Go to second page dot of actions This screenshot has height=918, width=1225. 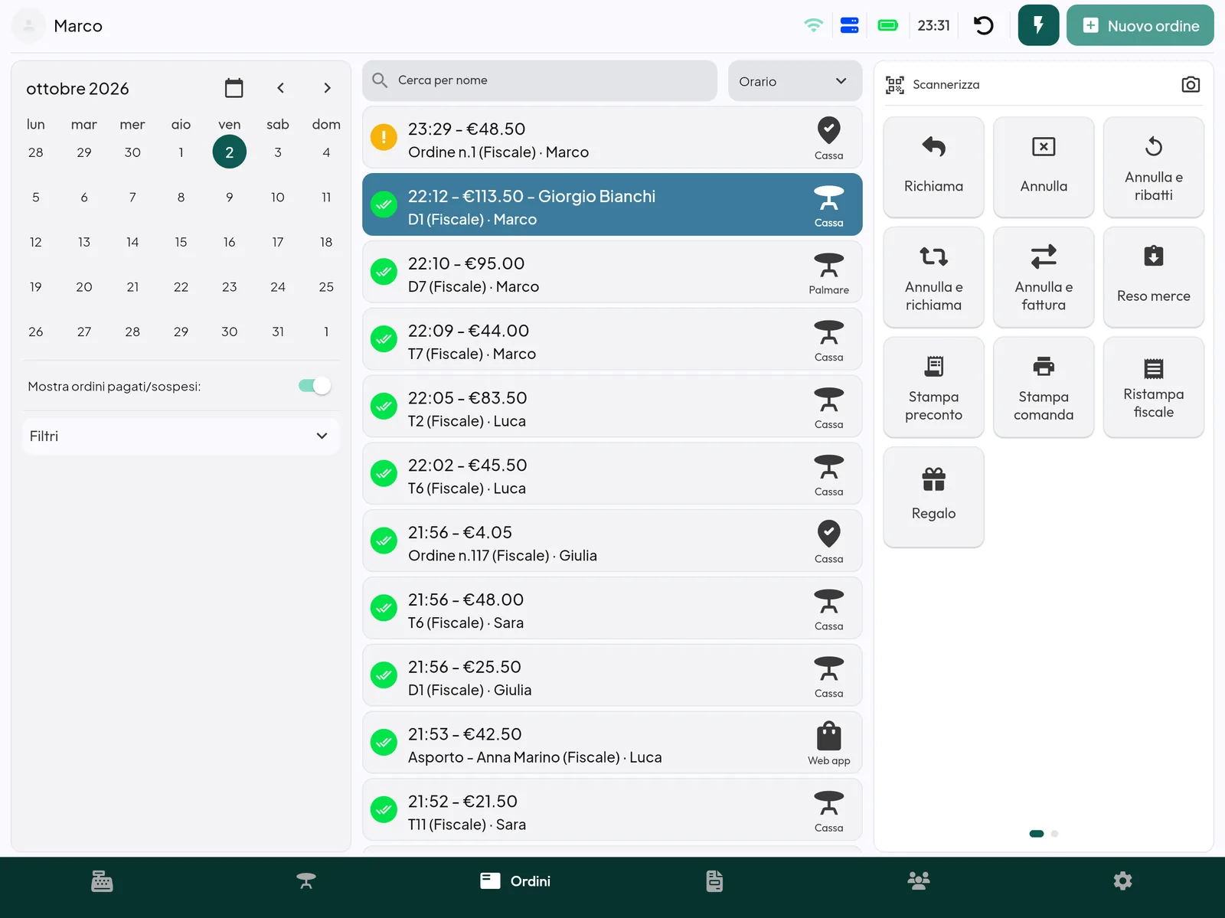[1055, 834]
